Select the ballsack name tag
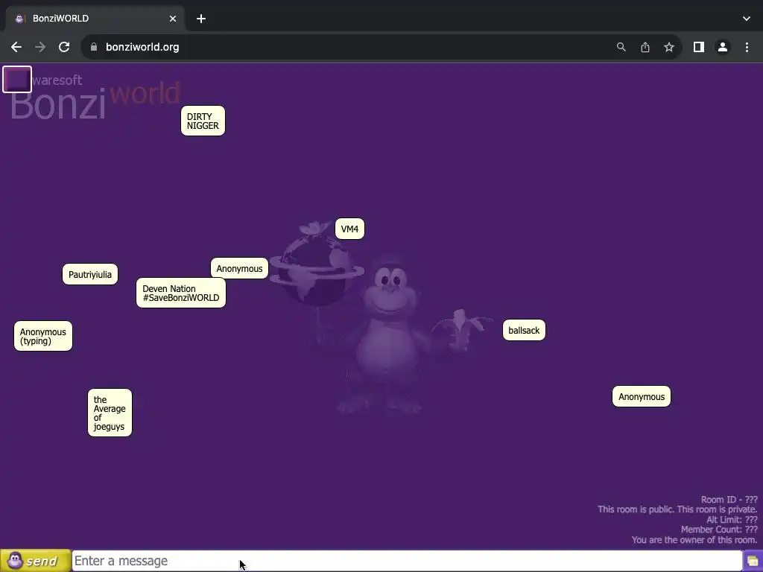Screen dimensions: 763x572 [x=524, y=330]
